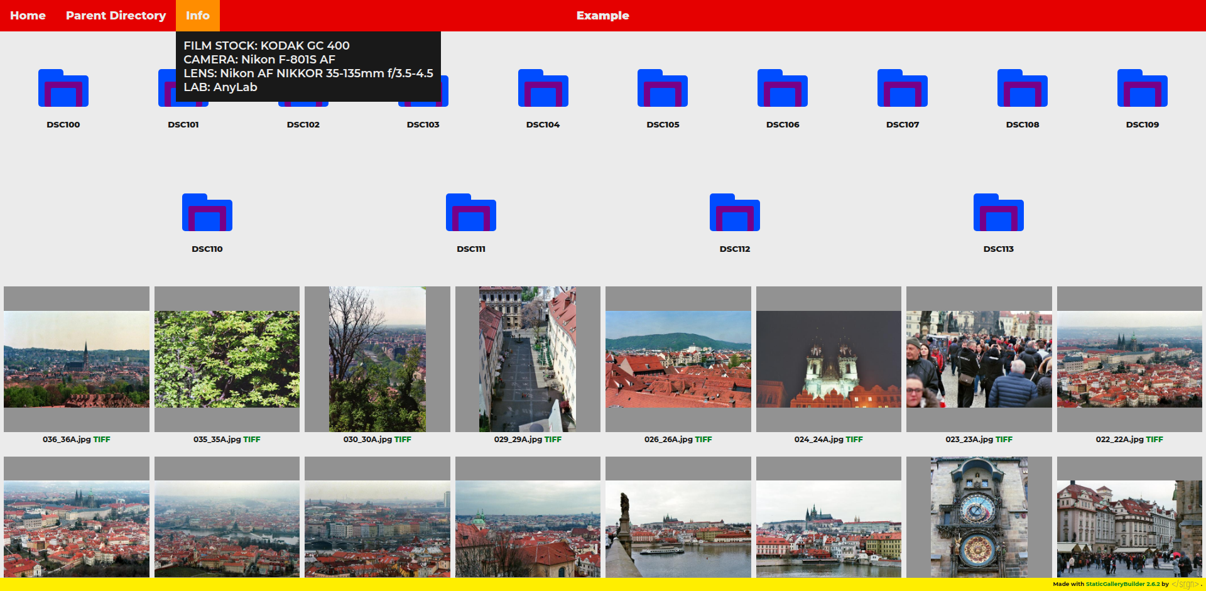Open the DSC112 folder icon

[734, 213]
